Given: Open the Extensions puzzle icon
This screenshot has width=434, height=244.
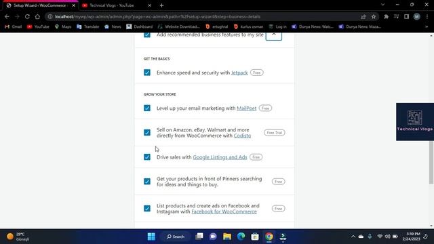Looking at the screenshot, I should click(386, 16).
